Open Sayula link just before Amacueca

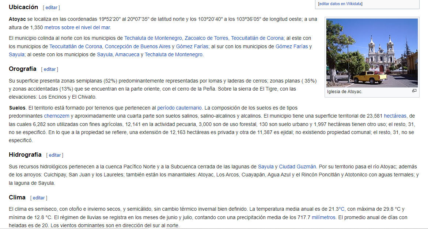tap(105, 54)
